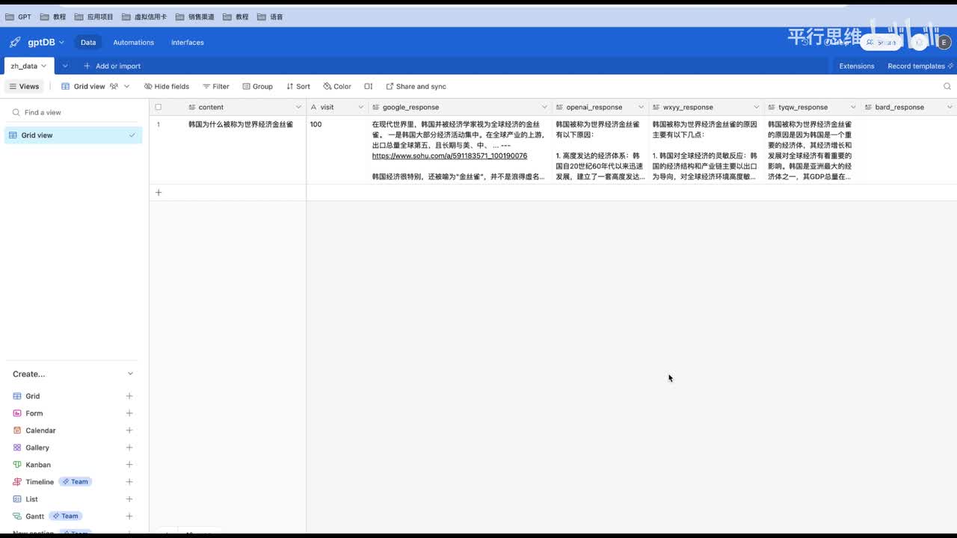This screenshot has width=957, height=538.
Task: Toggle the Views sidebar button
Action: pos(24,87)
